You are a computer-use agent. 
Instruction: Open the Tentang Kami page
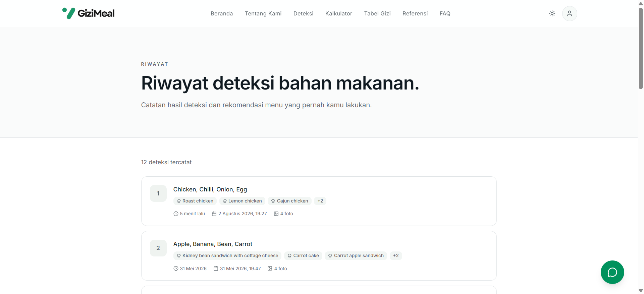[263, 13]
